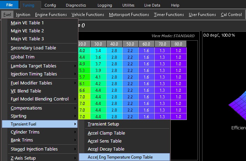The height and width of the screenshot is (161, 246).
Task: Open Accel Clamp Table
Action: click(124, 133)
